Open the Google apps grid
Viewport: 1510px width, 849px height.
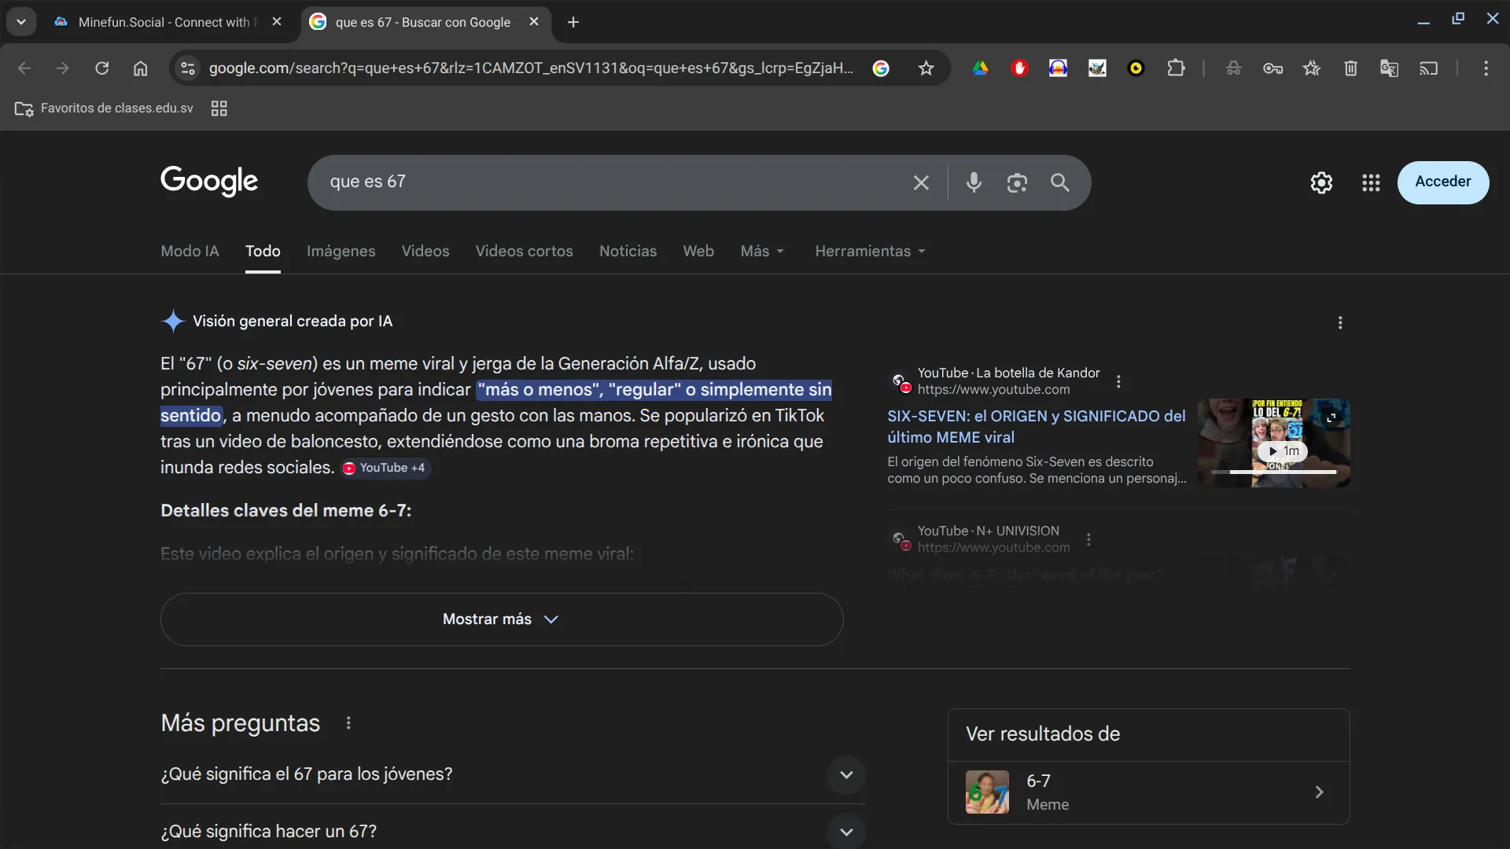pos(1371,182)
